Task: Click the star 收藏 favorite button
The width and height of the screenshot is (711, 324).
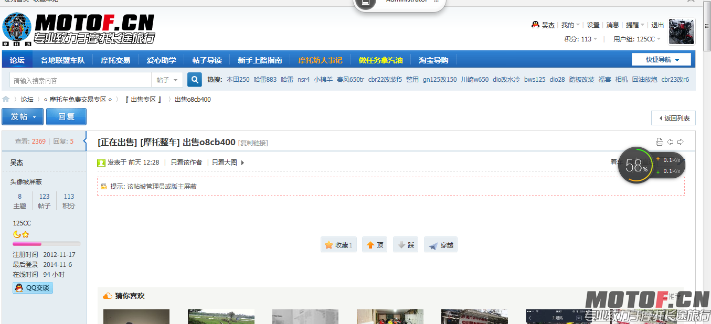Action: tap(338, 245)
